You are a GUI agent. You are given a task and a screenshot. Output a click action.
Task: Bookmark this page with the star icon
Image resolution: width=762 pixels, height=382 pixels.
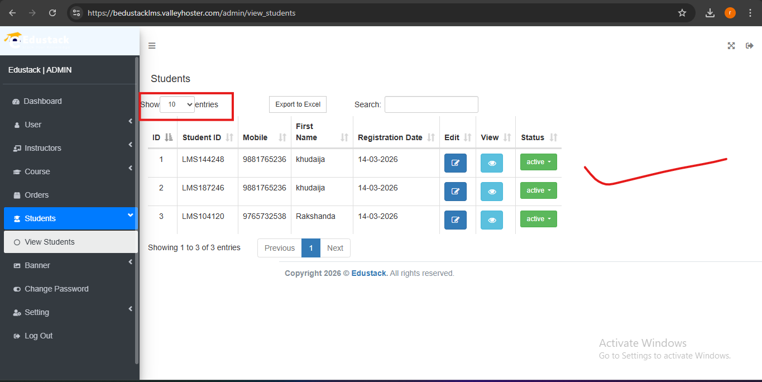[x=682, y=13]
